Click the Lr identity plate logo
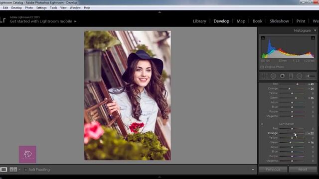 coord(2,20)
